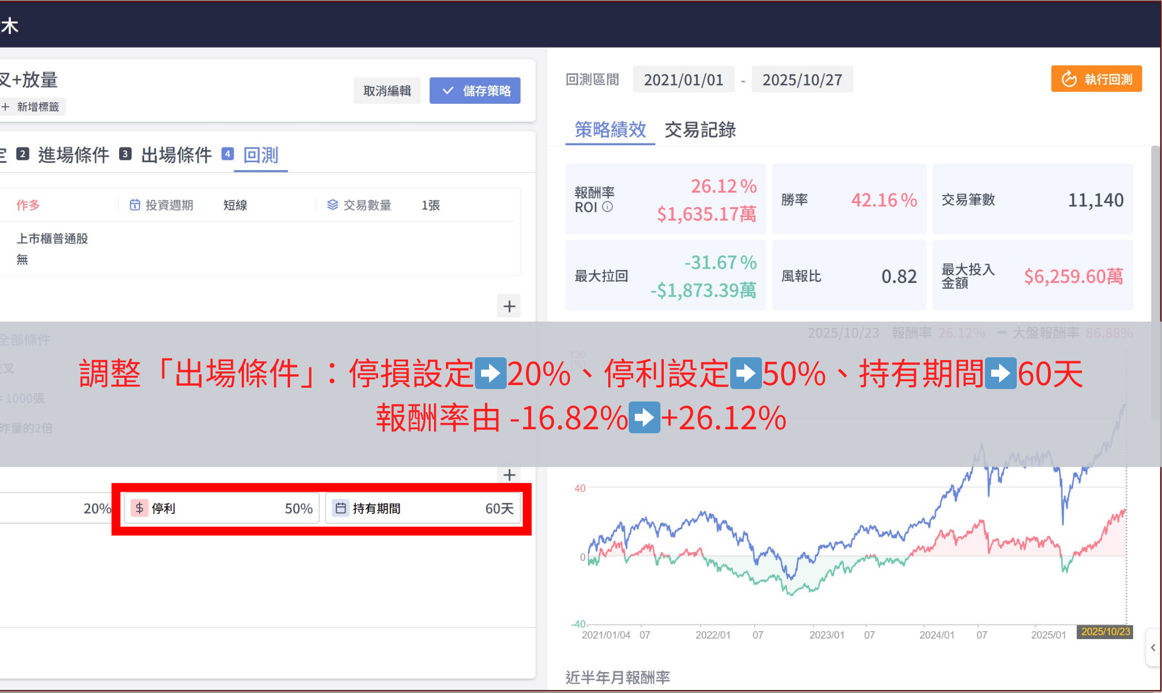The height and width of the screenshot is (693, 1162).
Task: Click the calendar icon on the 持有期間 condition
Action: coord(341,509)
